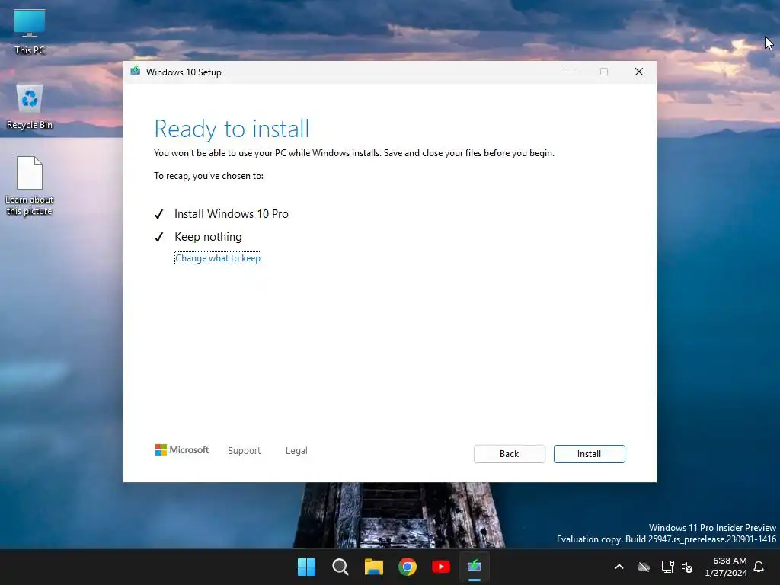Launch File Explorer from taskbar
Viewport: 780px width, 585px height.
(373, 567)
